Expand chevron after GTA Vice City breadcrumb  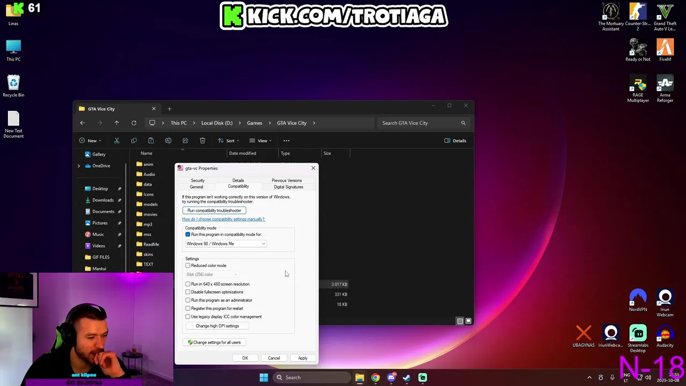click(314, 123)
